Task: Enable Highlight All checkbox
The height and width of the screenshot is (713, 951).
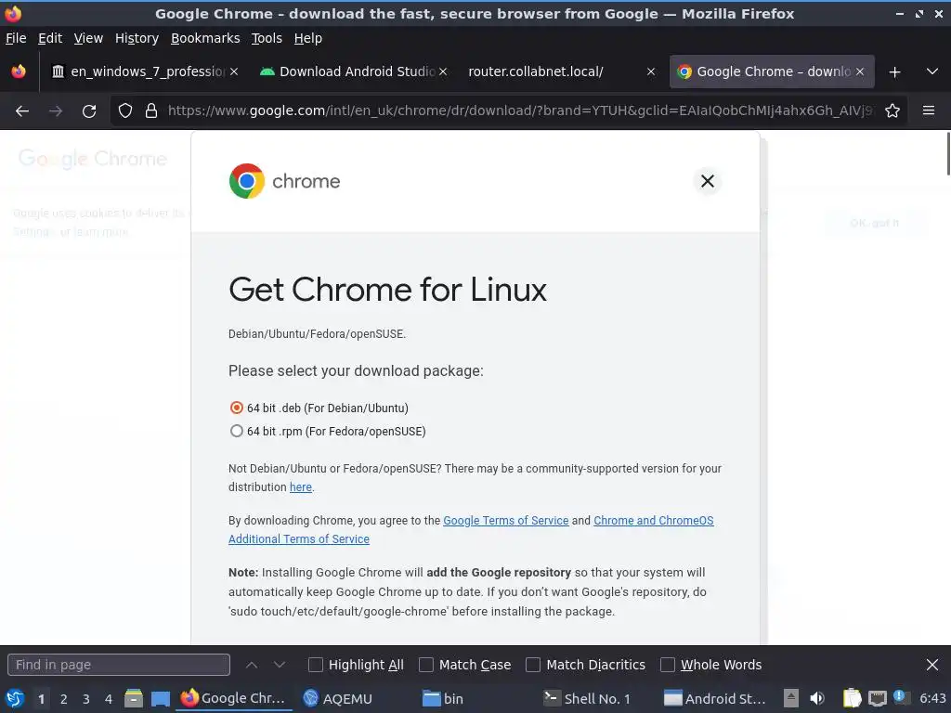Action: coord(316,665)
